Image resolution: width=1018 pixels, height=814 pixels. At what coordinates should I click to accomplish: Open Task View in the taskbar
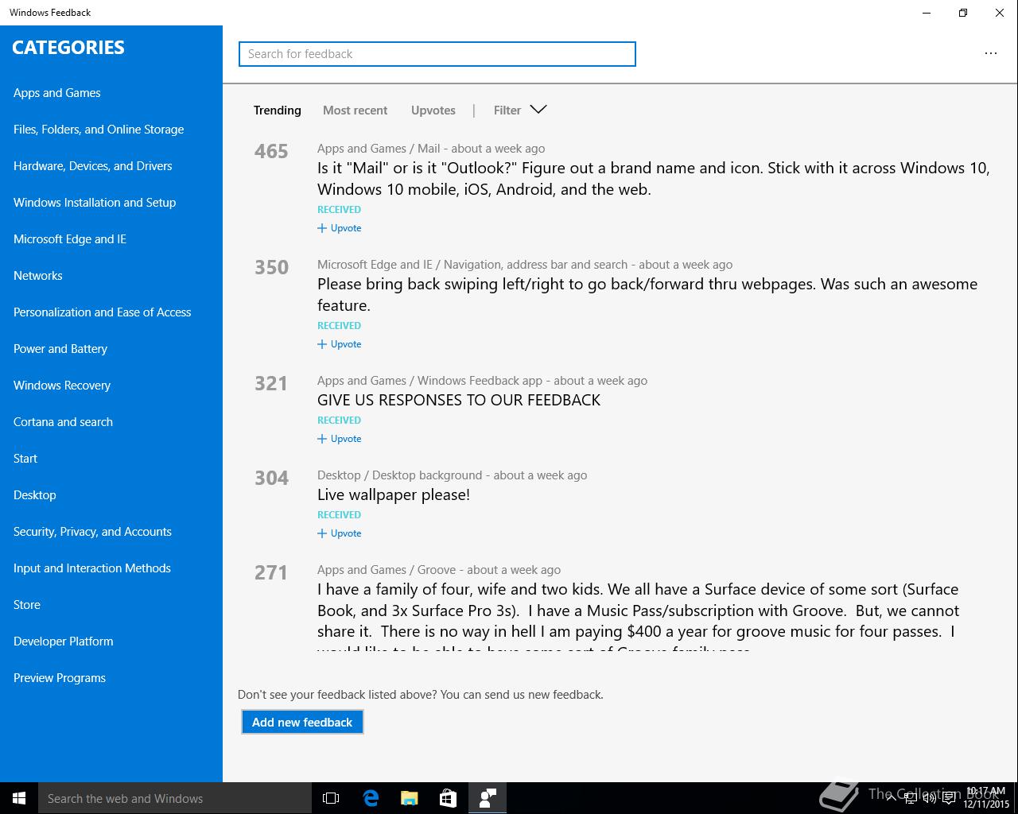(331, 798)
